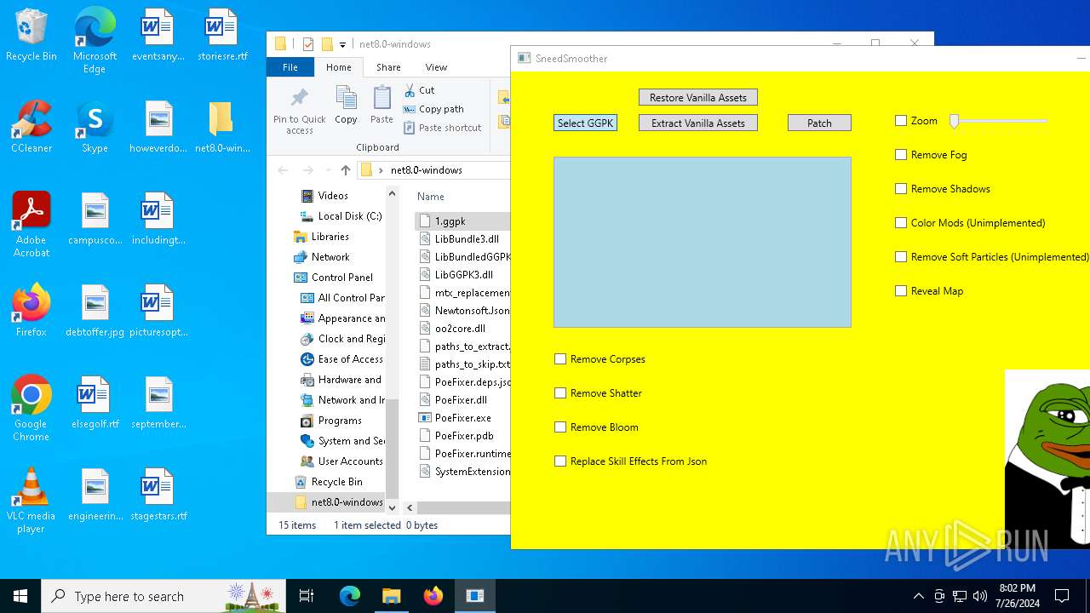Click the light blue log text area

pyautogui.click(x=703, y=242)
